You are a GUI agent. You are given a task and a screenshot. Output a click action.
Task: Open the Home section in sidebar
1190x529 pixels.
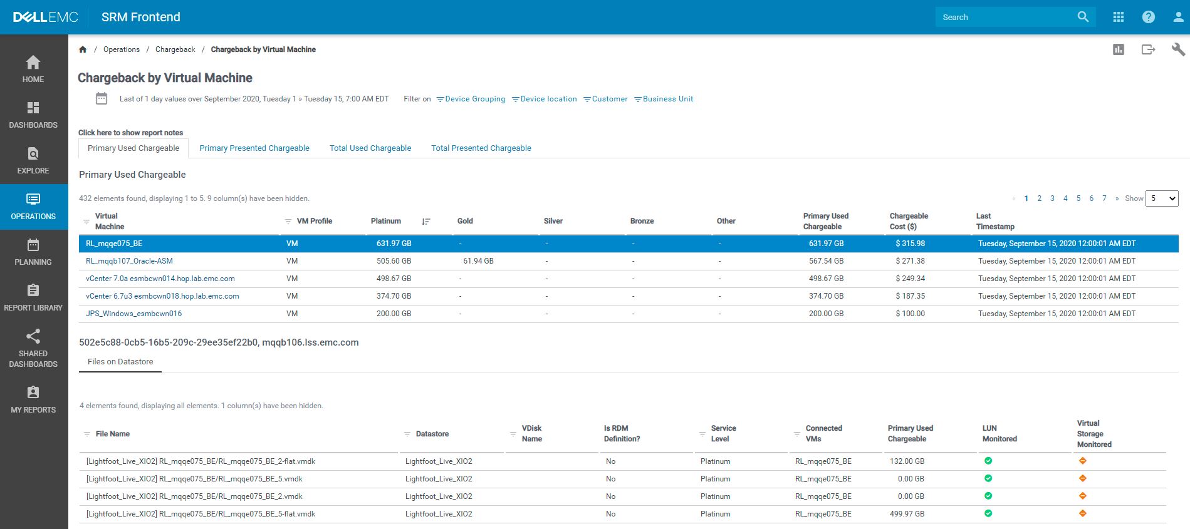(x=33, y=69)
